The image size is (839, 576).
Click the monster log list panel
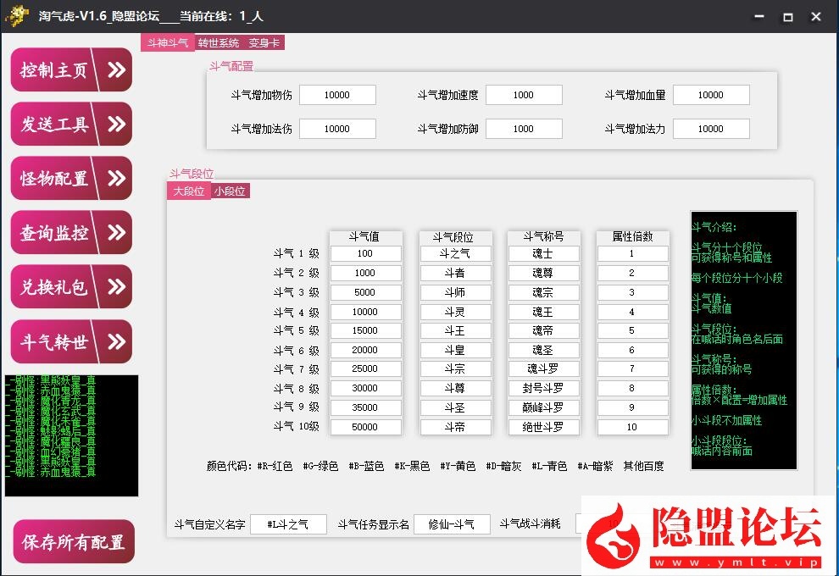click(71, 435)
